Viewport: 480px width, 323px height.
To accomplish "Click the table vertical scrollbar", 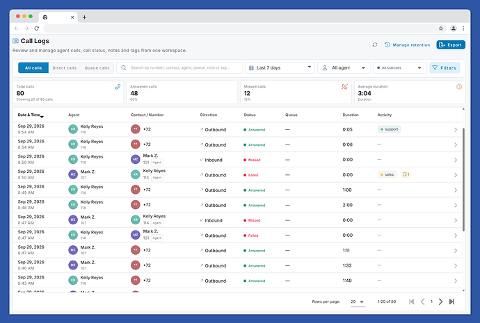I will point(463,180).
